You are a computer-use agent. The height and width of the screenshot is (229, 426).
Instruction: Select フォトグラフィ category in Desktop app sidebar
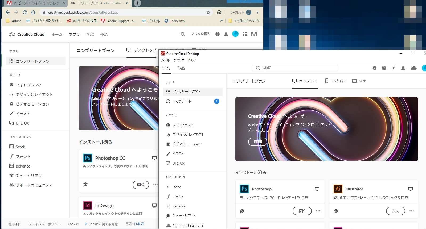tap(193, 125)
